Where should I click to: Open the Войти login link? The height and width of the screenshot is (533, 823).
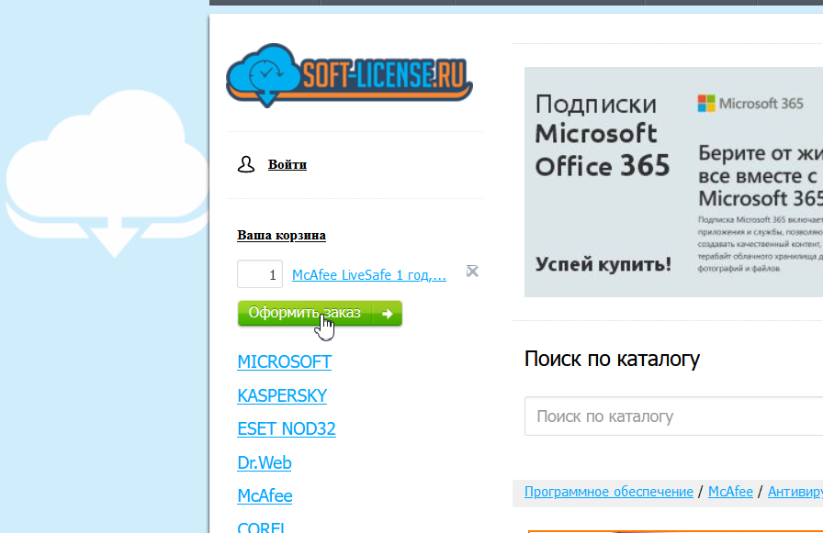287,164
